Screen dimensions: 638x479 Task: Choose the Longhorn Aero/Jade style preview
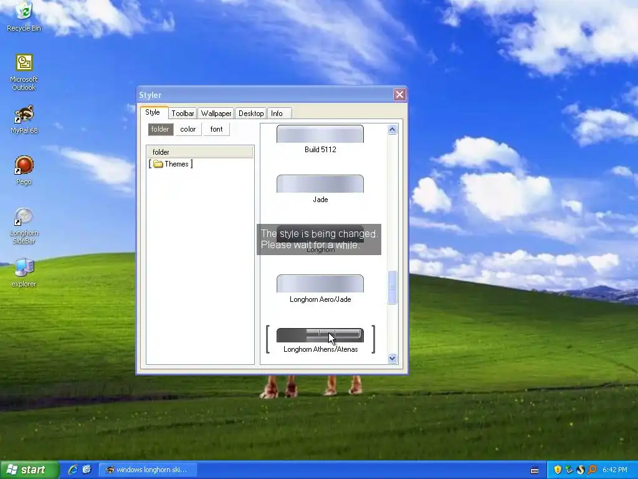[320, 284]
